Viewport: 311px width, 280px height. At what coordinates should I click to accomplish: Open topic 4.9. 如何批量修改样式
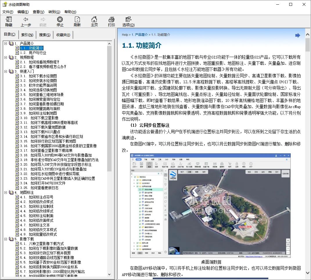[x=38, y=234]
